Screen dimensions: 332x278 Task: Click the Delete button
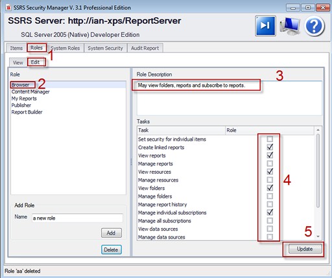tap(112, 249)
